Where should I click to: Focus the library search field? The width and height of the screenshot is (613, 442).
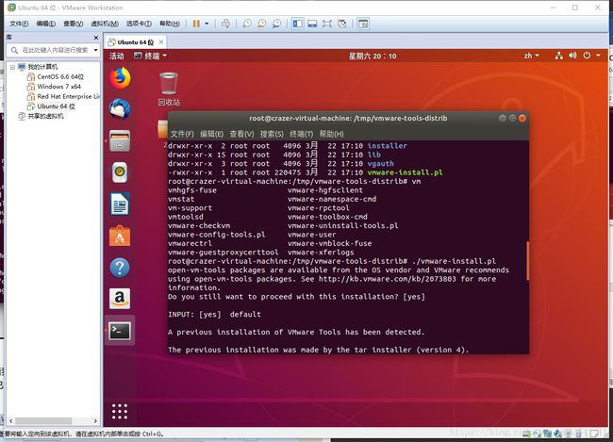click(53, 50)
